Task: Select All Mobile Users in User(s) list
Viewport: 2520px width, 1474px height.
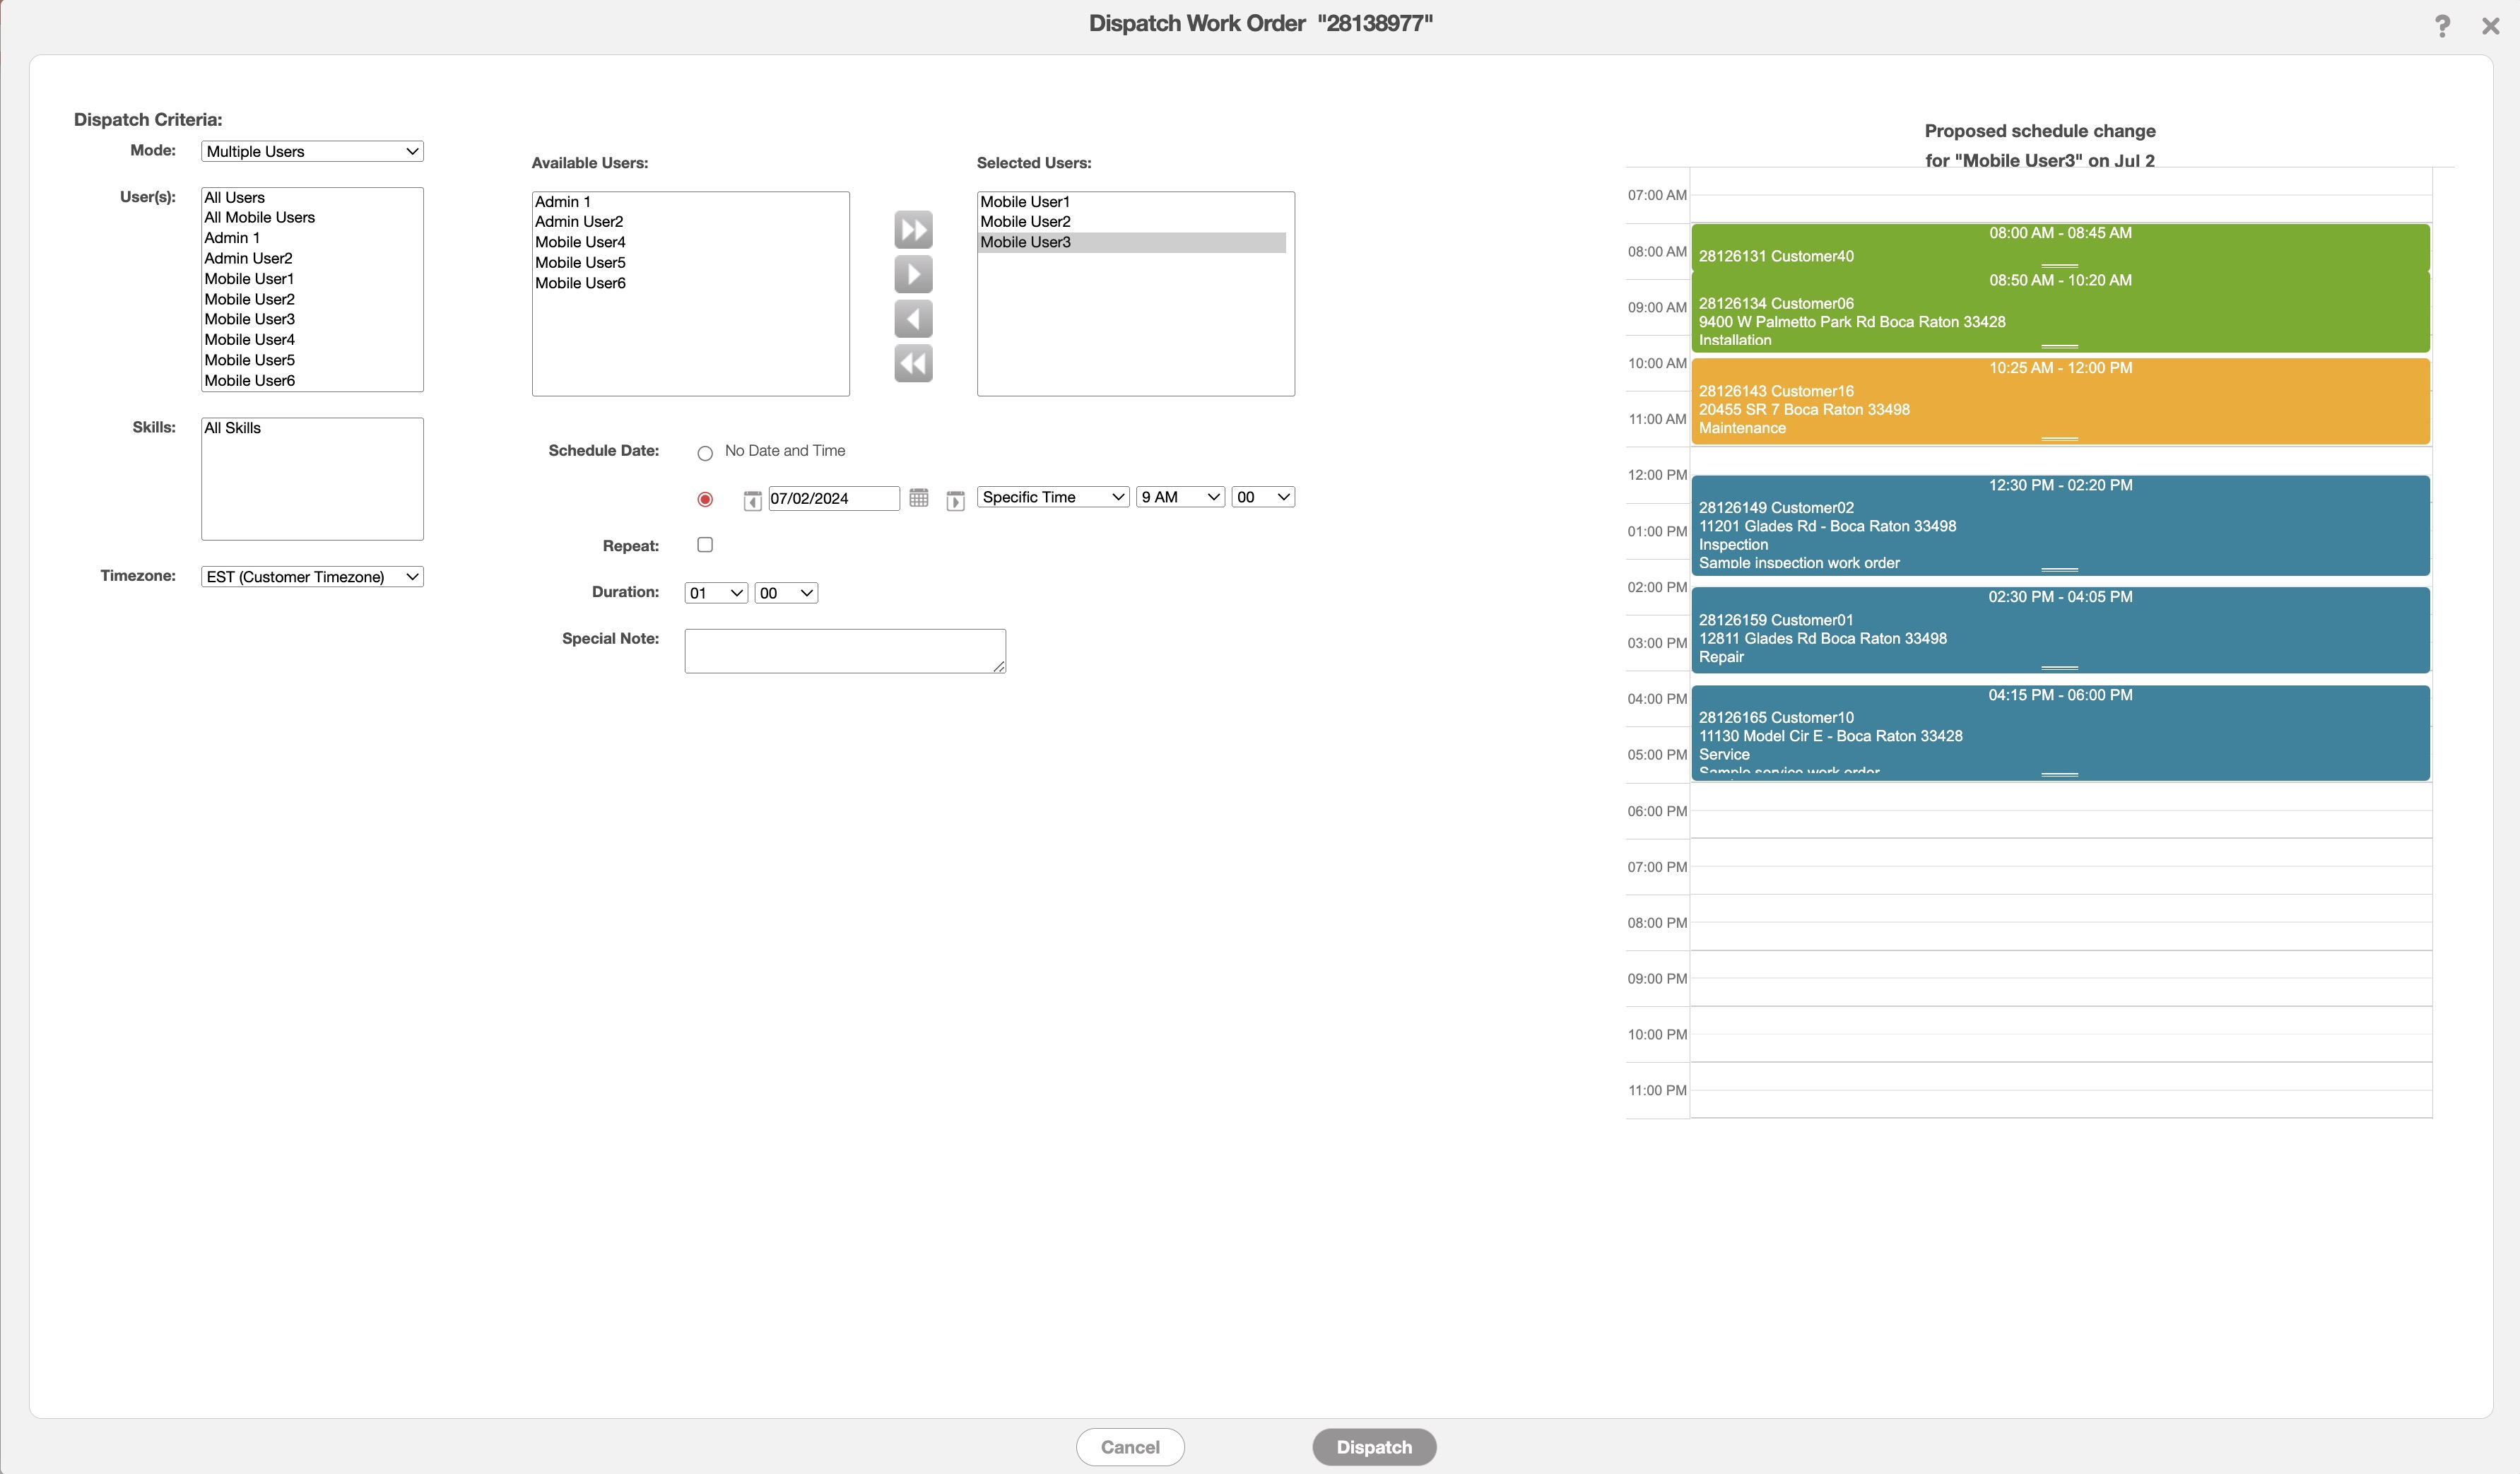Action: tap(259, 217)
